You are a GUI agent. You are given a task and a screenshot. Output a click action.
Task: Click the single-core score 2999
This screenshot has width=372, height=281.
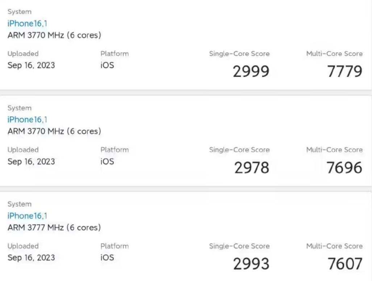tap(251, 71)
